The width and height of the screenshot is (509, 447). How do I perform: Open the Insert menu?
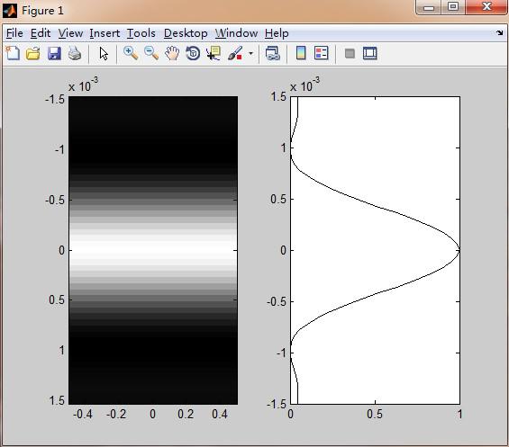105,33
